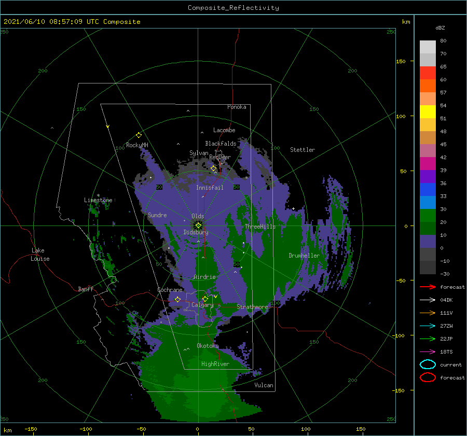Click the Ponoka city label
This screenshot has width=467, height=436.
[237, 107]
